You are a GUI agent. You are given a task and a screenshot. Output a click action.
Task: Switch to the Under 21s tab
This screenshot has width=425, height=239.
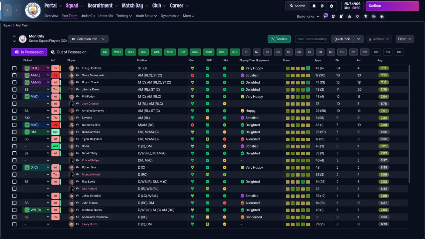pyautogui.click(x=88, y=16)
